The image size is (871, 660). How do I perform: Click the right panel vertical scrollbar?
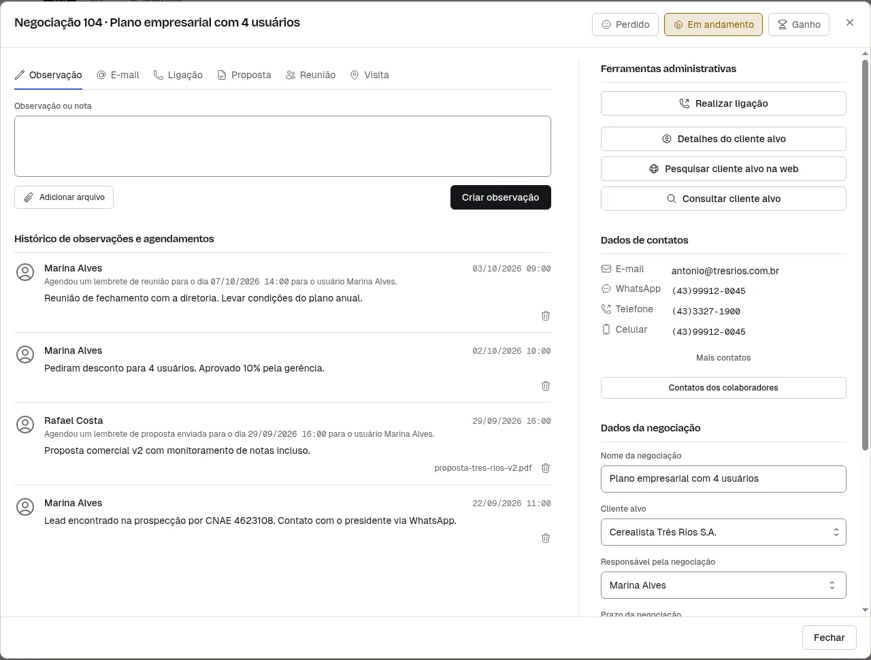tap(866, 255)
